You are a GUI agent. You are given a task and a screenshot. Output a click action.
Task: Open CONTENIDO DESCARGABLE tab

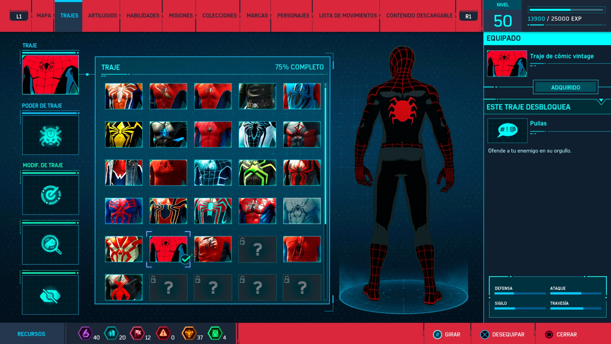pyautogui.click(x=419, y=16)
